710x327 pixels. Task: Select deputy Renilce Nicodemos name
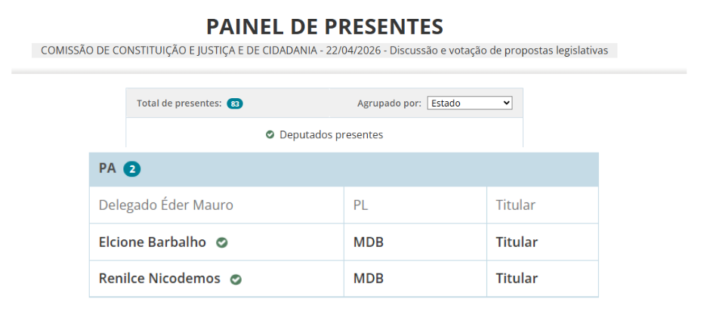click(159, 279)
